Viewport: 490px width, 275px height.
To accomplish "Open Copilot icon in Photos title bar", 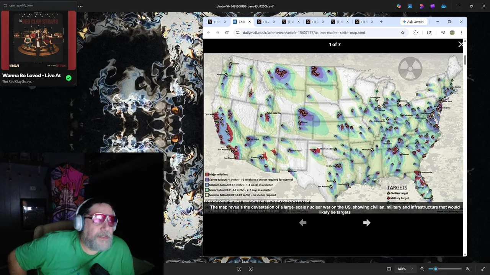I will (x=399, y=6).
